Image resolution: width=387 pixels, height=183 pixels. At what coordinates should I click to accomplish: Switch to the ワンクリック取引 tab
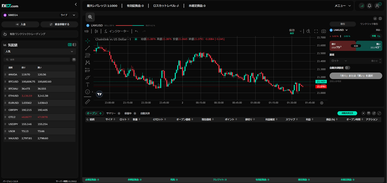tap(369, 24)
